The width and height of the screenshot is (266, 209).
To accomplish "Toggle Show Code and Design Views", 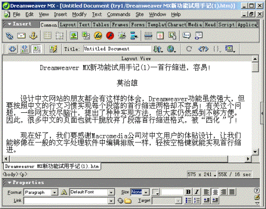I will coord(24,49).
